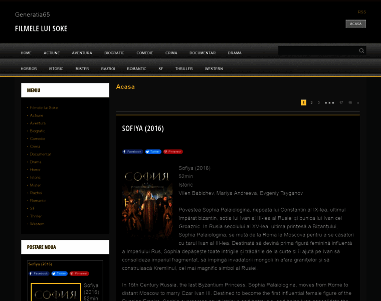Pin Sofiya post on Pinterest in main article
The image size is (381, 301).
[x=173, y=152]
